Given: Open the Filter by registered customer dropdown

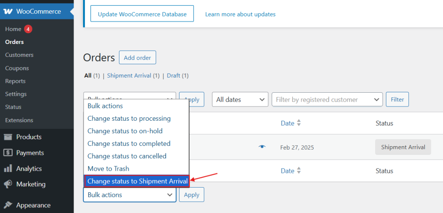Looking at the screenshot, I should (327, 100).
